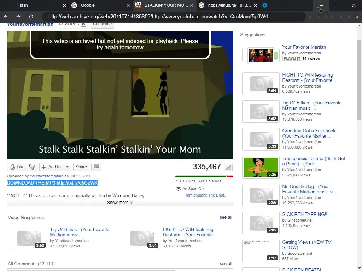Open SICK PEN TAPPING thumbnail 2:05
Screen dimensions: 362x271
(x=261, y=223)
